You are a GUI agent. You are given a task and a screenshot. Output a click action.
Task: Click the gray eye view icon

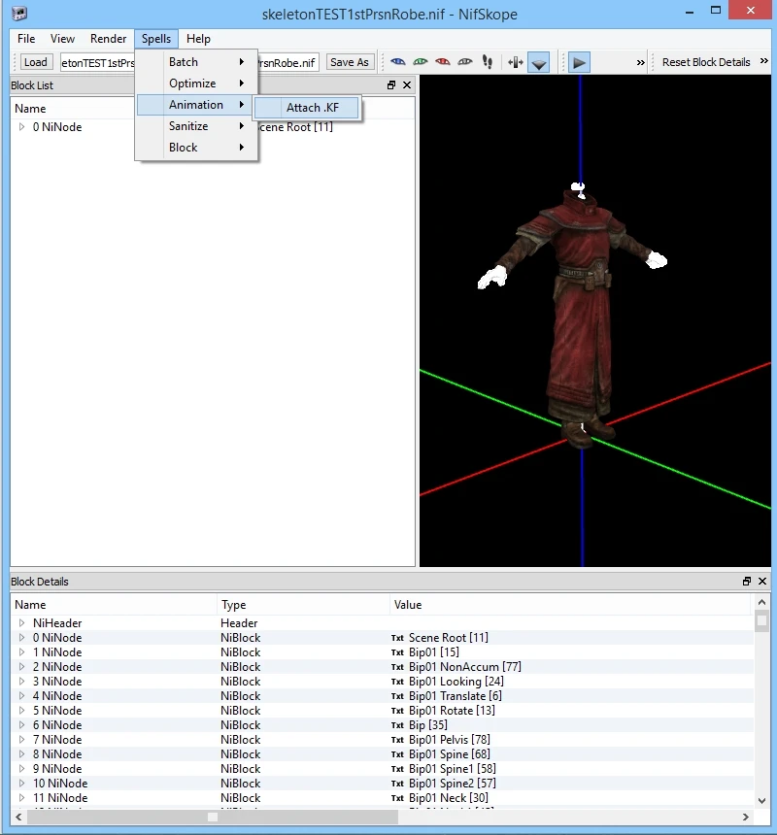[x=465, y=62]
